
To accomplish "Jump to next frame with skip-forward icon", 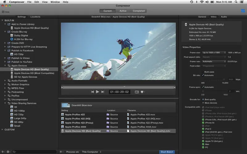I will click(x=103, y=92).
